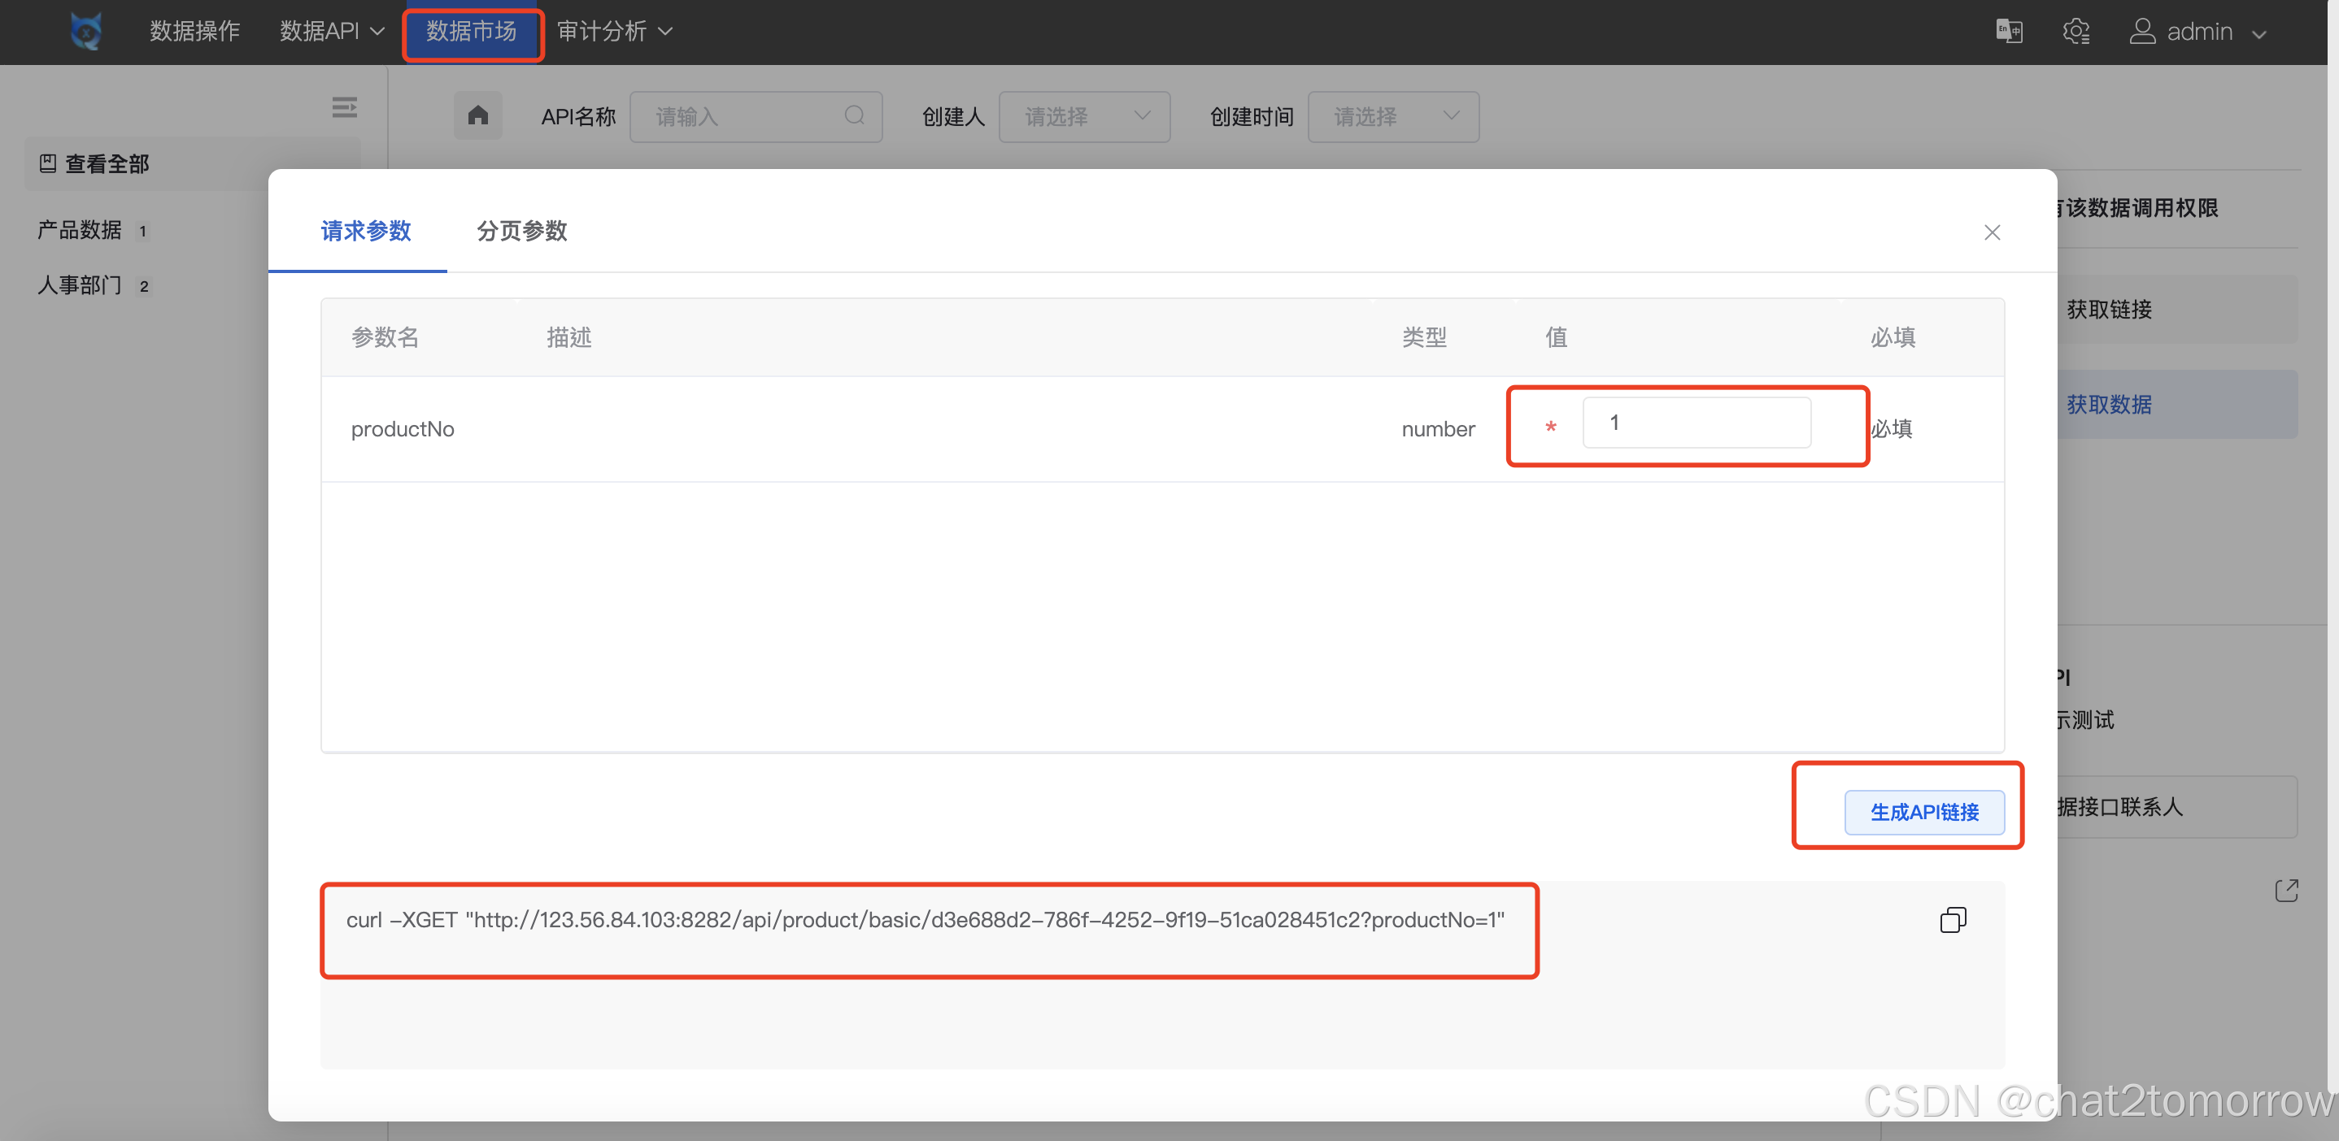Click the external link share icon

click(x=2285, y=891)
